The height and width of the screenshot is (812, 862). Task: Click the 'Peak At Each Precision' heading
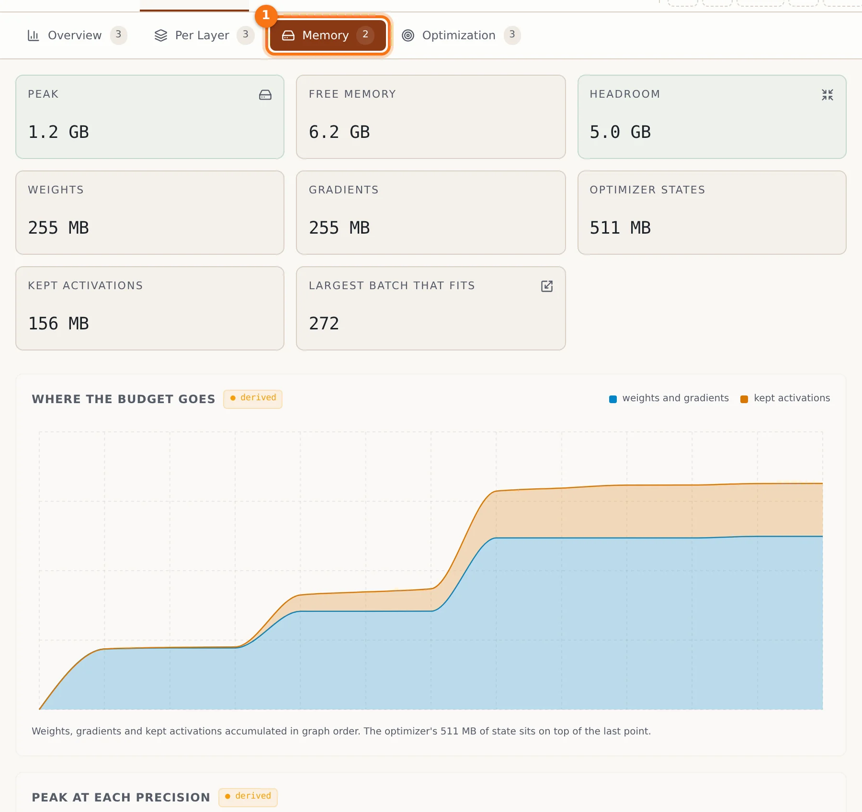tap(121, 798)
